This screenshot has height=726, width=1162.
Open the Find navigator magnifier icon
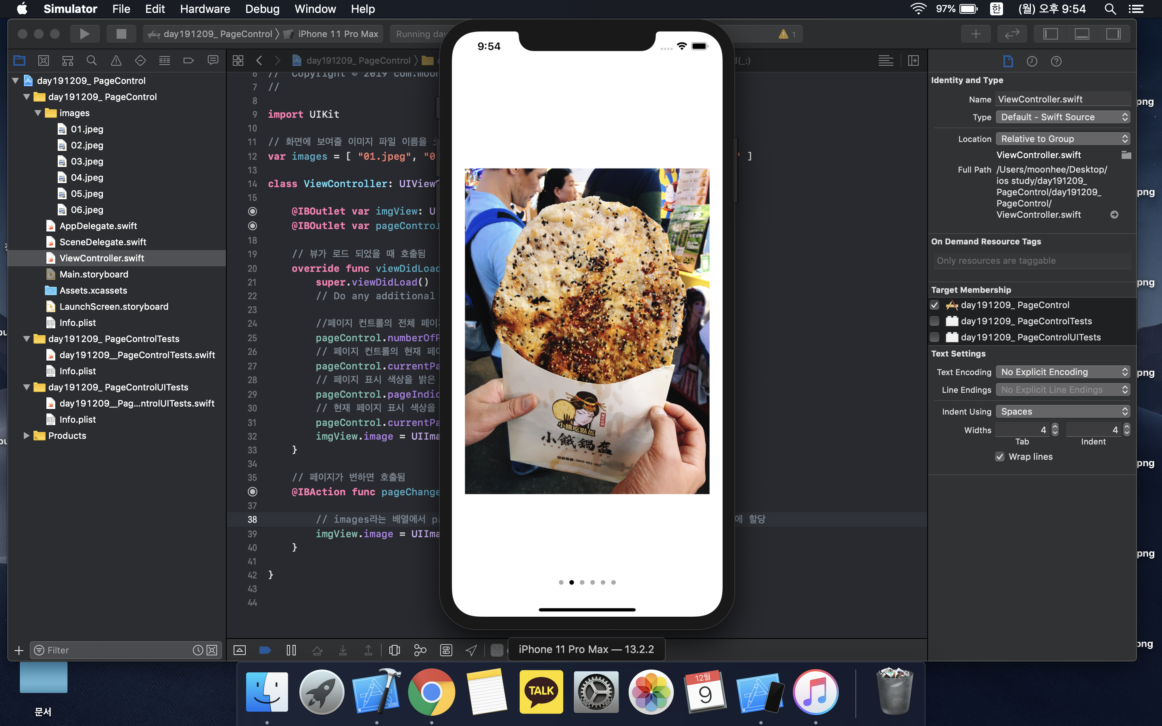pyautogui.click(x=91, y=60)
